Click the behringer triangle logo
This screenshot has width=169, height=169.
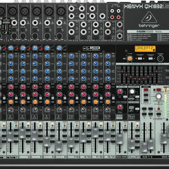point(149,17)
